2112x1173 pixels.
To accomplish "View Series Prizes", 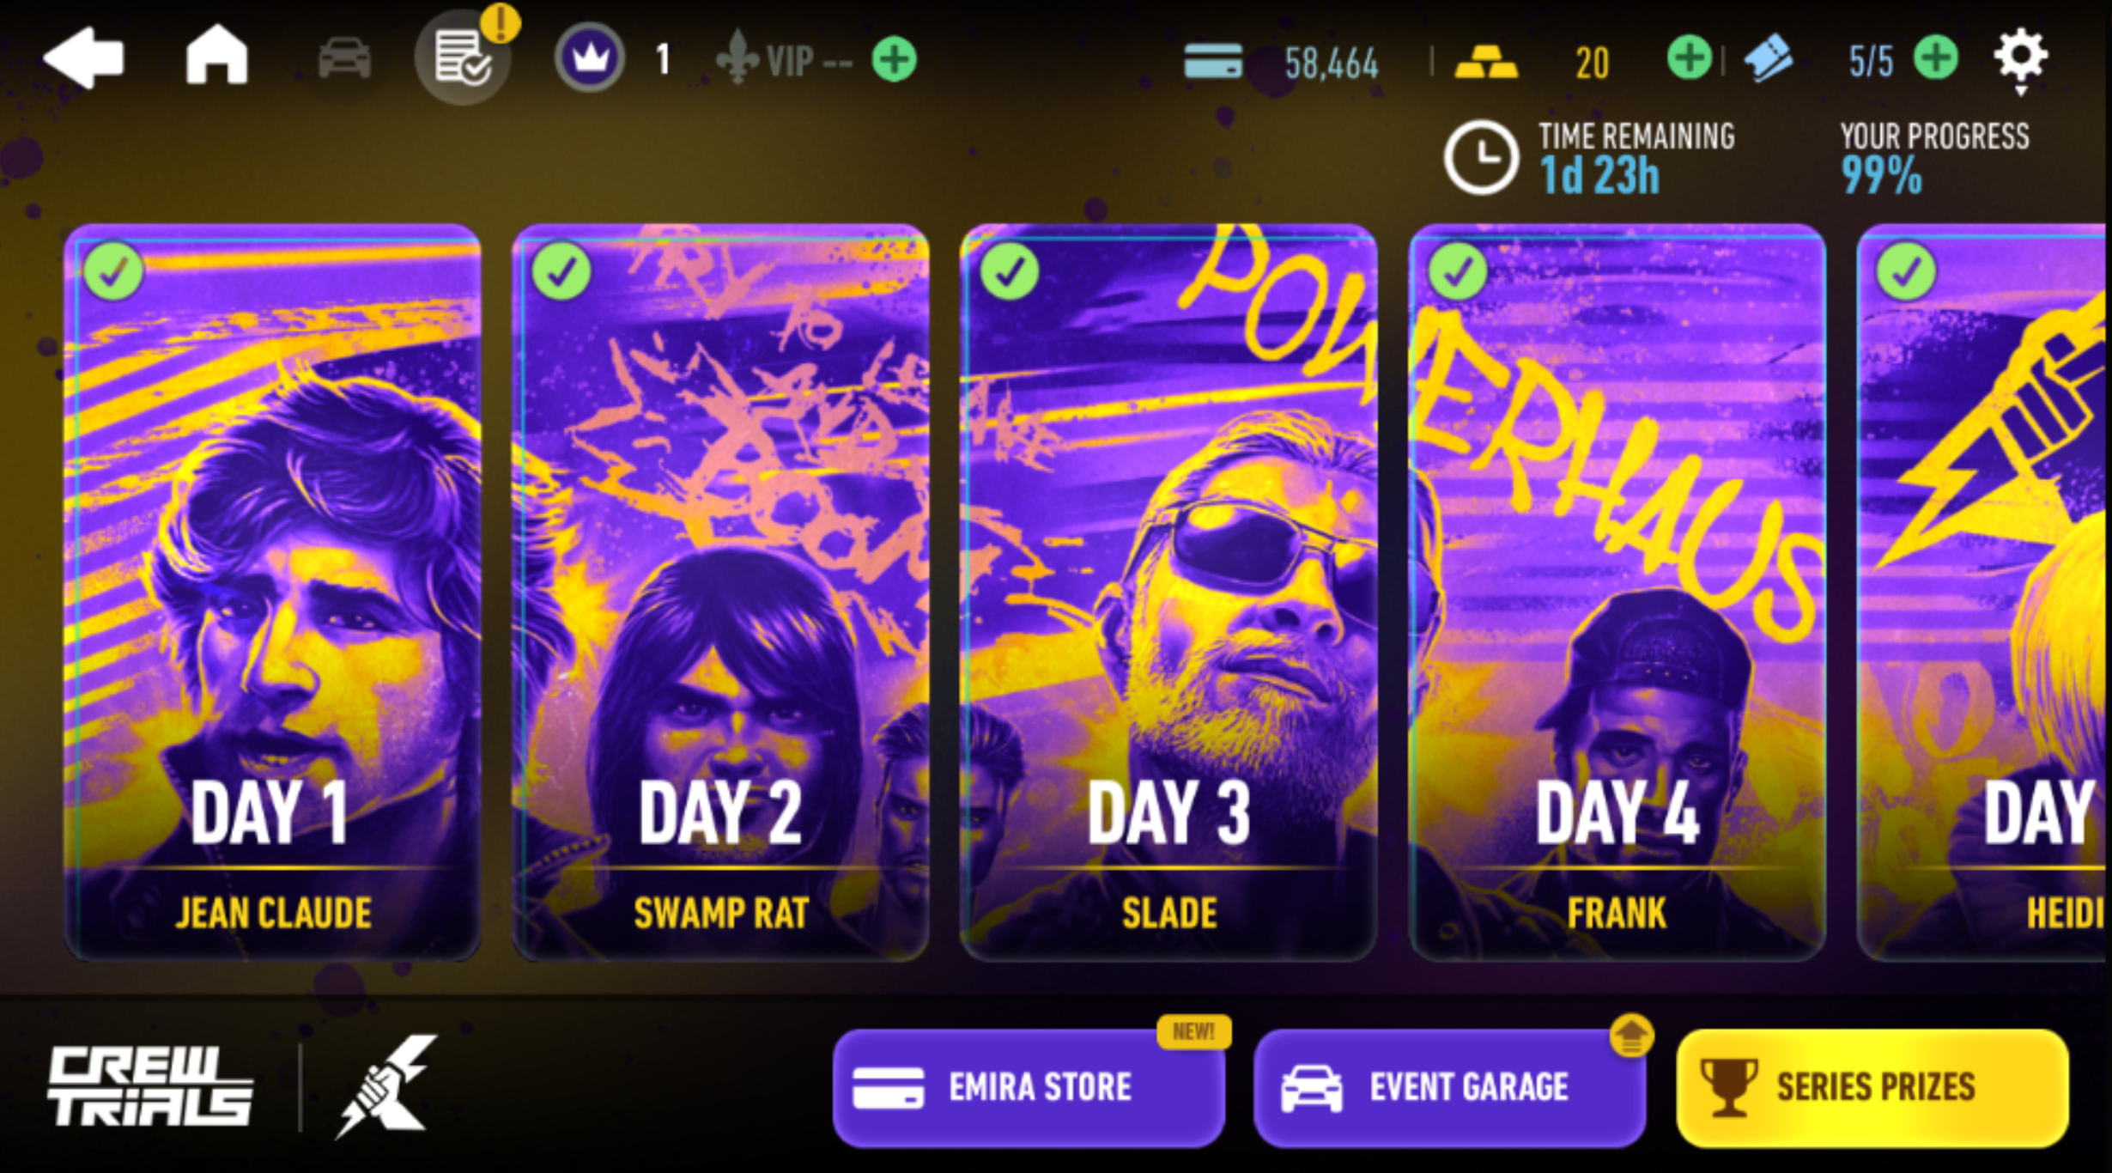I will (x=1872, y=1087).
